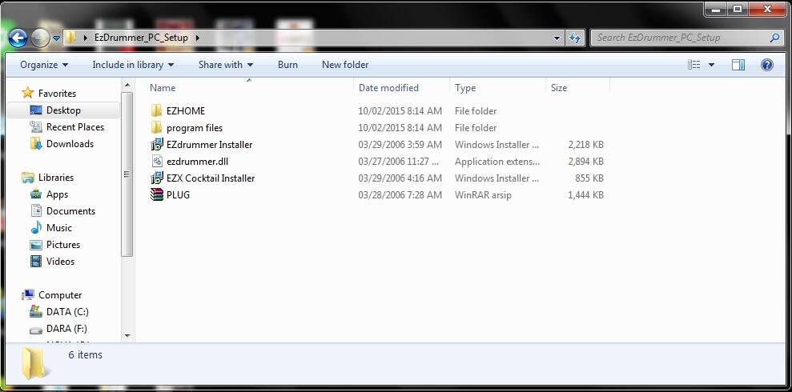Open the recent pages dropdown arrow
The image size is (792, 392).
[x=57, y=38]
